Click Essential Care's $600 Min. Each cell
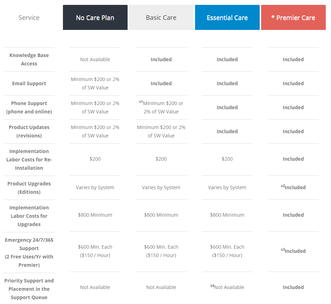The width and height of the screenshot is (331, 304). pyautogui.click(x=227, y=247)
